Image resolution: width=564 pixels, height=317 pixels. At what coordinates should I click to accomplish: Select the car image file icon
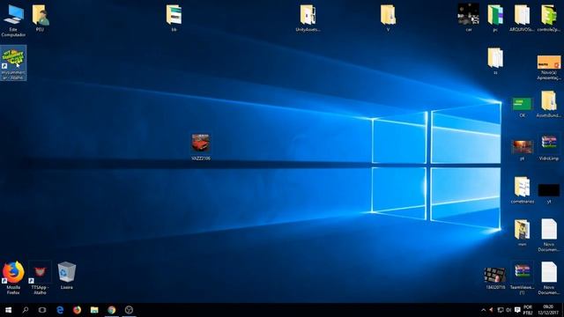pyautogui.click(x=468, y=18)
